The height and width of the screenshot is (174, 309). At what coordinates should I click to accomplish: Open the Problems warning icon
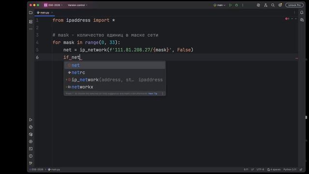31,156
